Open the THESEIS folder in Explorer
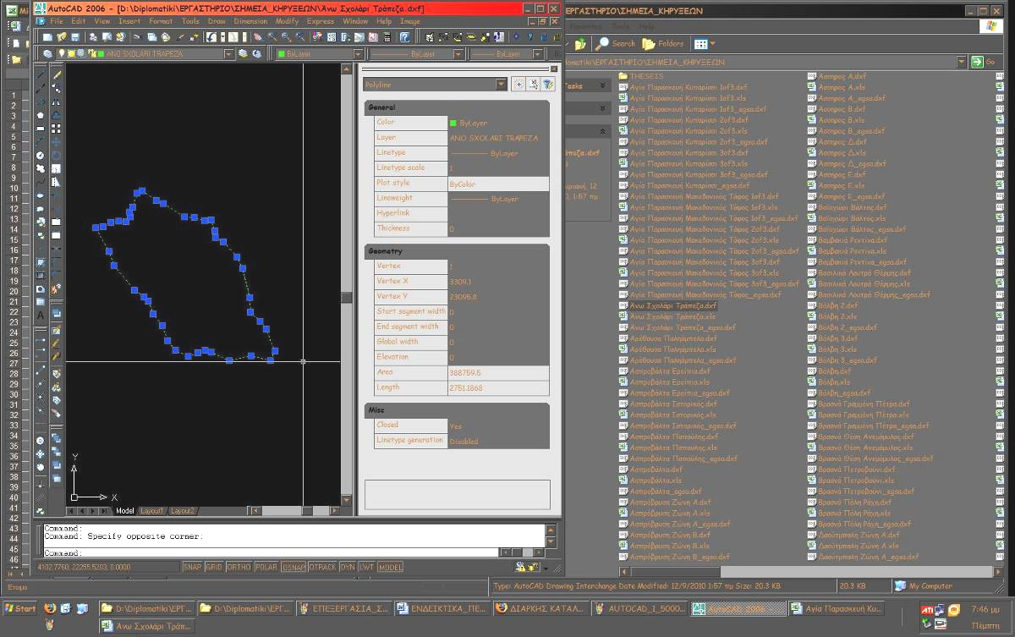Viewport: 1015px width, 637px height. (647, 76)
